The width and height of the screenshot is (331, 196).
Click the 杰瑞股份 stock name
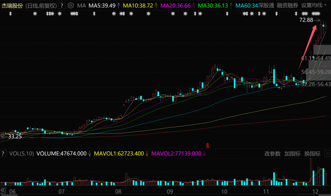pyautogui.click(x=12, y=6)
